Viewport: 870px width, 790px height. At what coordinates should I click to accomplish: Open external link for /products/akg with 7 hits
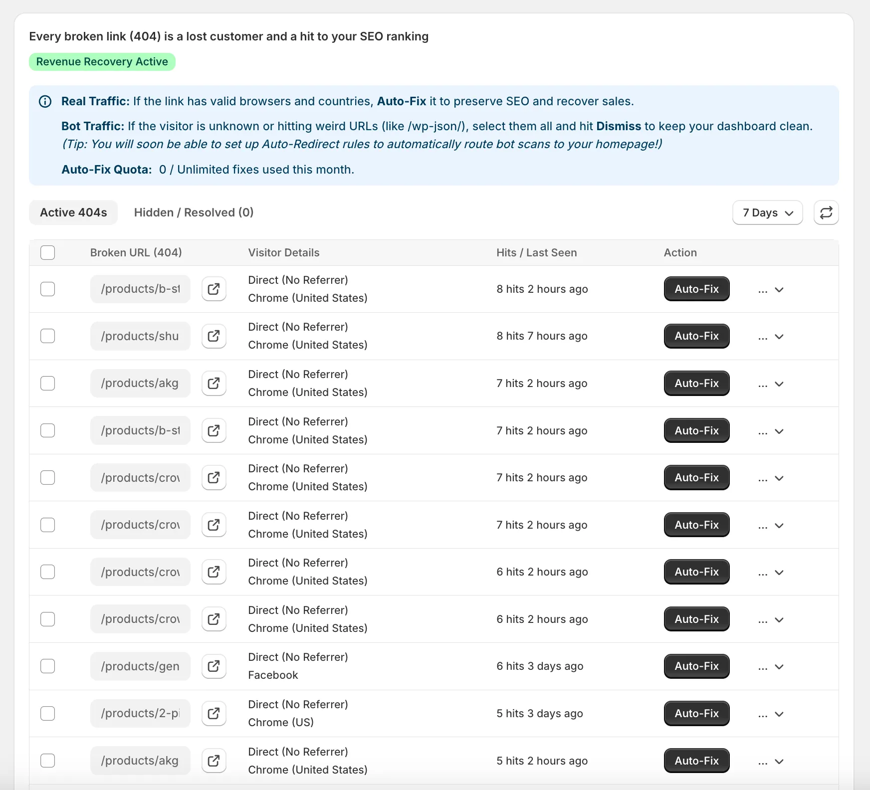[x=214, y=383]
